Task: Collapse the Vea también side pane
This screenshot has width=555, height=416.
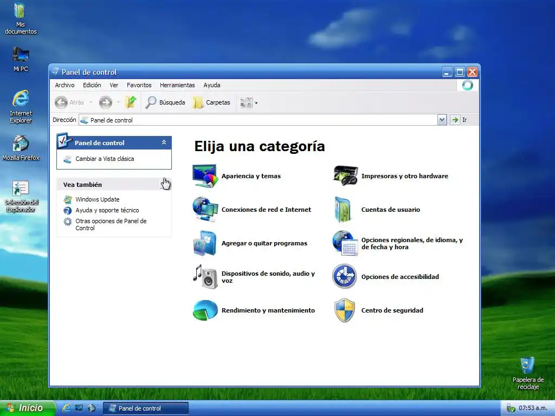Action: point(164,184)
